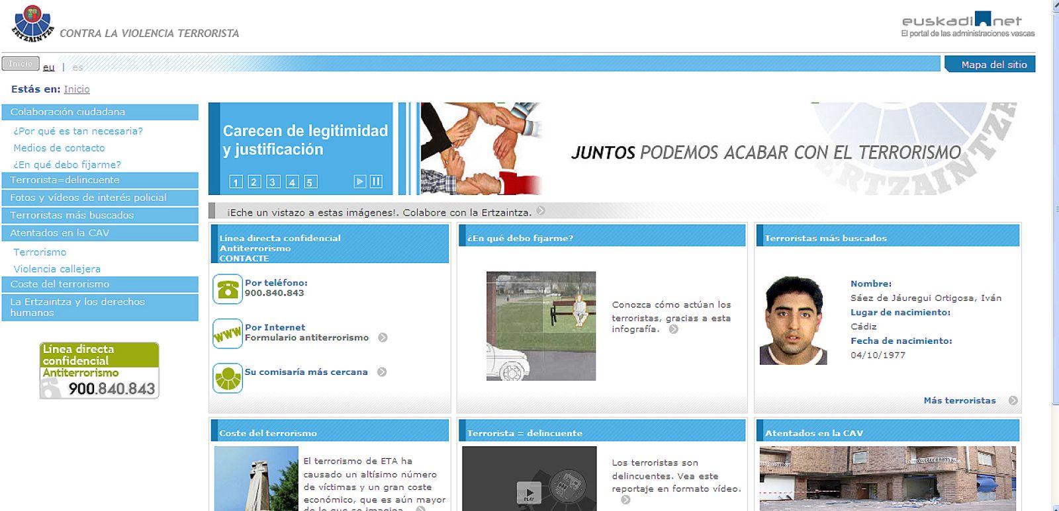This screenshot has width=1059, height=511.
Task: Switch language to eu
Action: pos(48,67)
